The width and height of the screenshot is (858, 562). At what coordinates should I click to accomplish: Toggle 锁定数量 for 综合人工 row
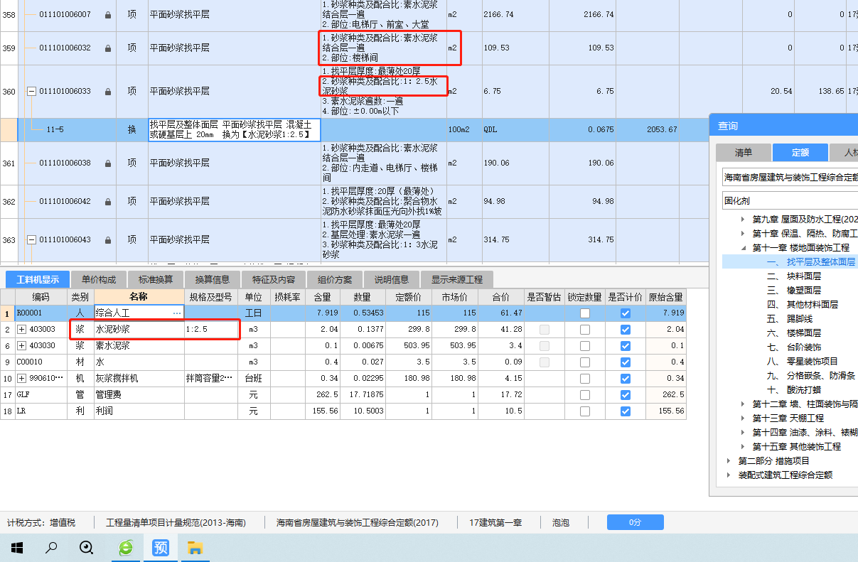point(584,313)
